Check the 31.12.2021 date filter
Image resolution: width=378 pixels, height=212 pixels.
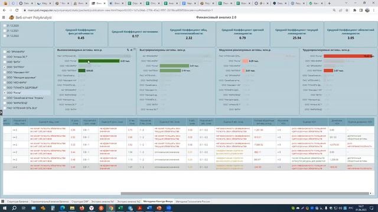(x=5, y=31)
